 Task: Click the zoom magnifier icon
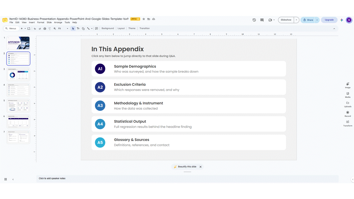coord(55,28)
